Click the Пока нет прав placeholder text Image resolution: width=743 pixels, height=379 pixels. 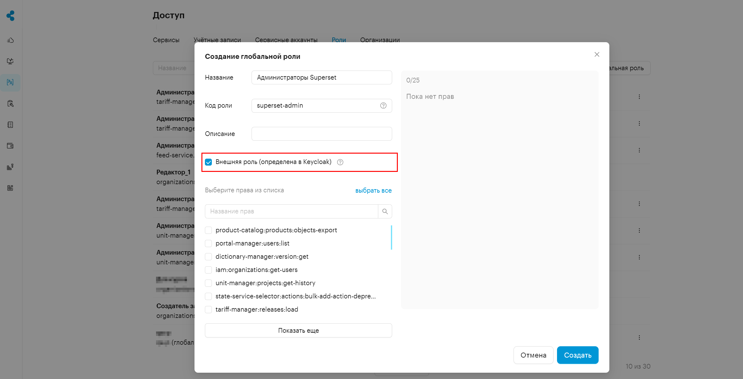coord(430,97)
